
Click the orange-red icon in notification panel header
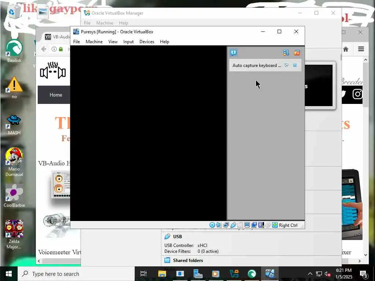coord(297,53)
